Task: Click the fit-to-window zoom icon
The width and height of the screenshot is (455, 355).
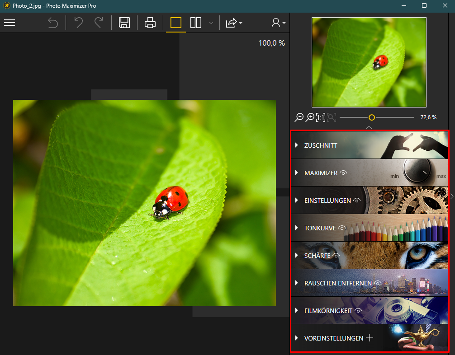Action: [x=332, y=117]
